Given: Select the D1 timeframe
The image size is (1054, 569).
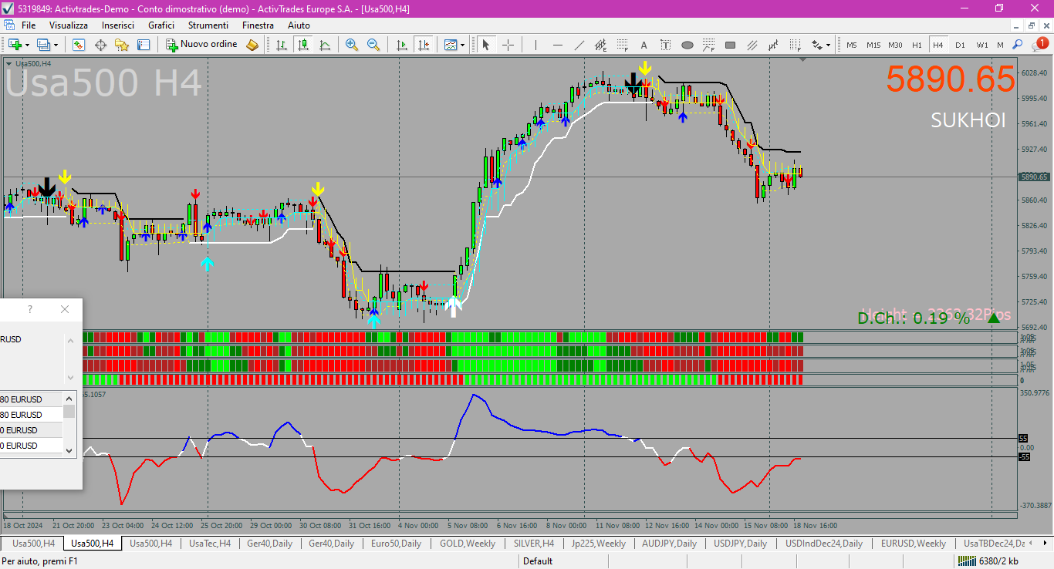Looking at the screenshot, I should (960, 45).
